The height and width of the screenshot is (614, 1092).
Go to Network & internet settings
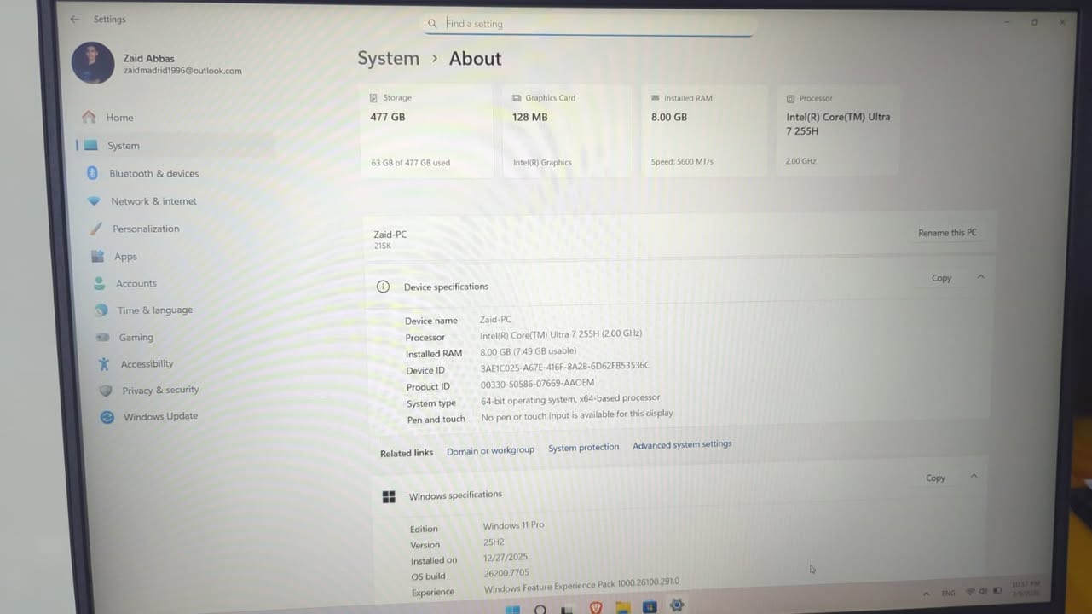tap(153, 201)
